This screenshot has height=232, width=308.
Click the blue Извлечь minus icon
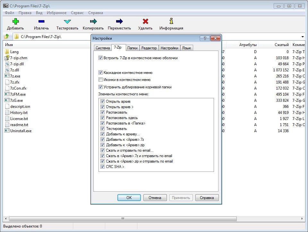pyautogui.click(x=41, y=21)
